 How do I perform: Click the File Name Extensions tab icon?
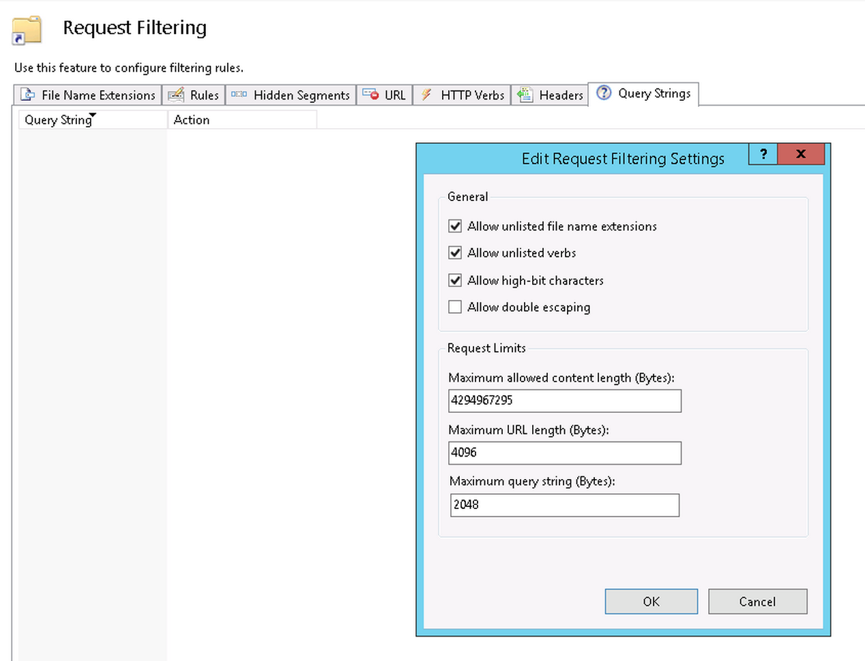27,95
